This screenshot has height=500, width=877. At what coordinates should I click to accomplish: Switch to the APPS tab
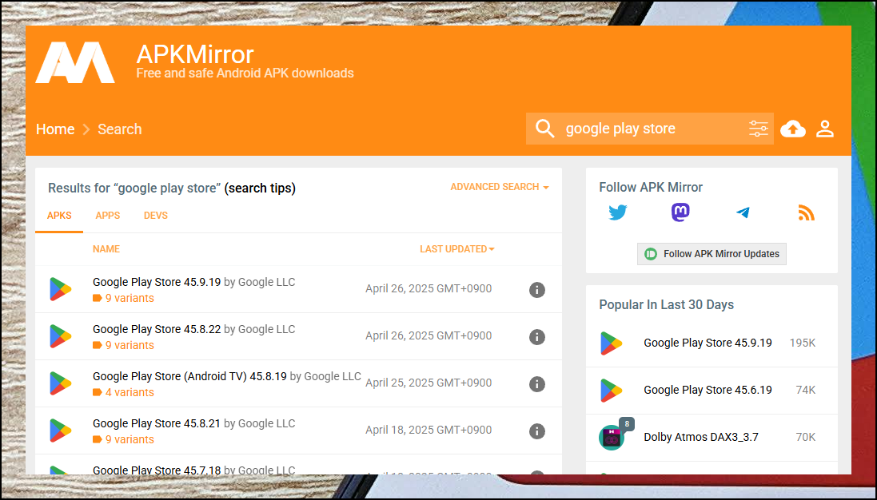click(107, 216)
